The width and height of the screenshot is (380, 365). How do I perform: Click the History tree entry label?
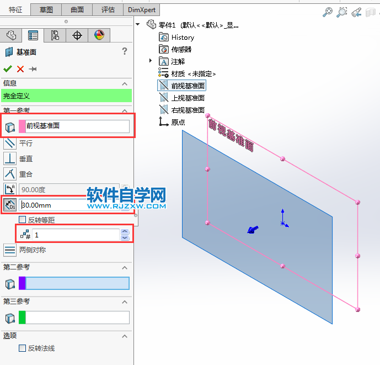pyautogui.click(x=183, y=38)
